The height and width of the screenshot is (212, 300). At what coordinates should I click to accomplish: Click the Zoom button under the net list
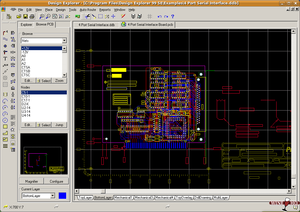tap(59, 80)
